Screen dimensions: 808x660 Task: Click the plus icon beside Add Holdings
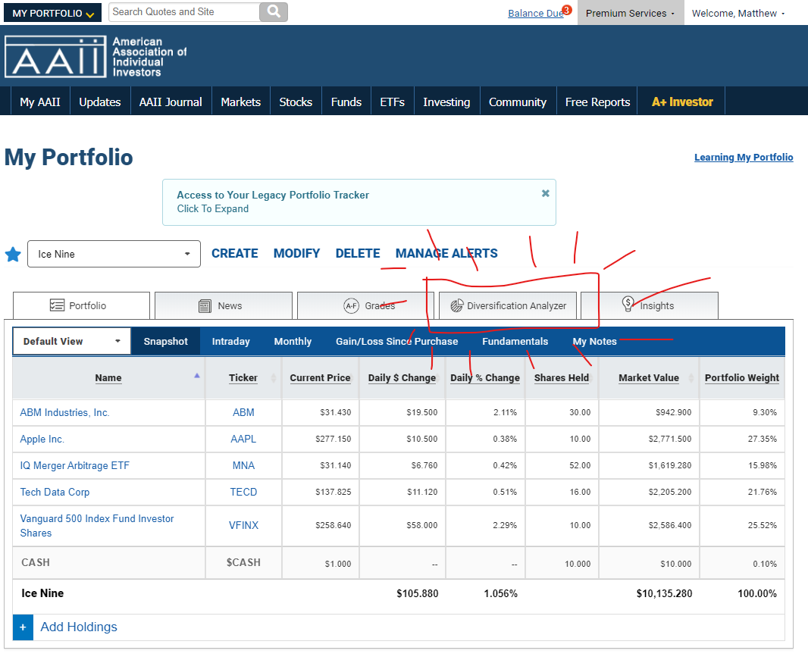tap(23, 627)
